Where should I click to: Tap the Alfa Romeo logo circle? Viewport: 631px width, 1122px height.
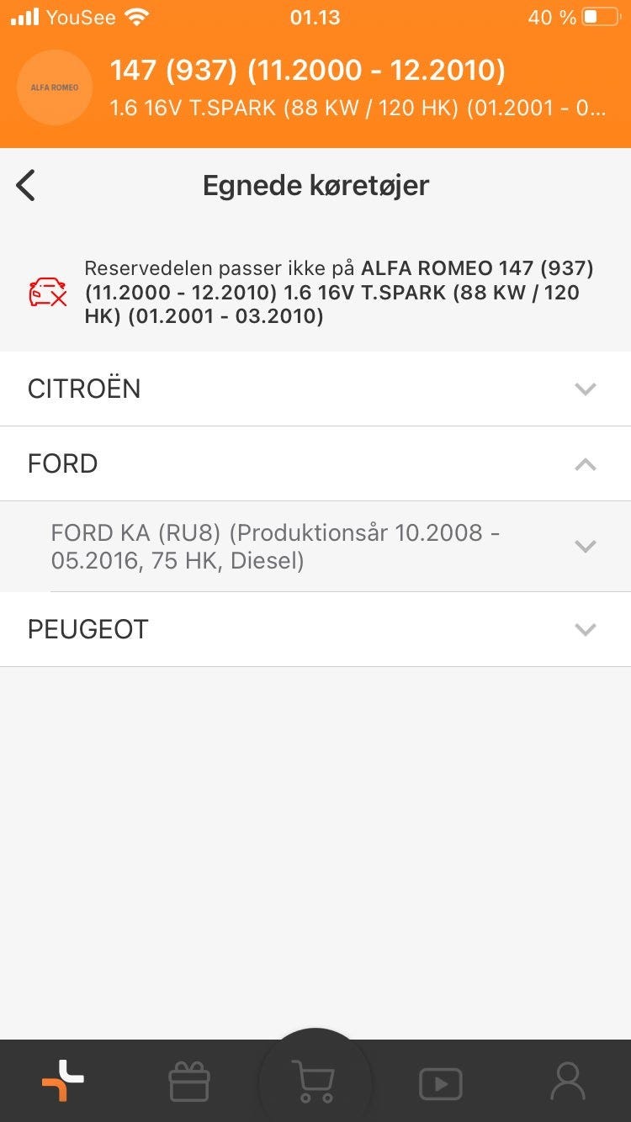click(55, 87)
